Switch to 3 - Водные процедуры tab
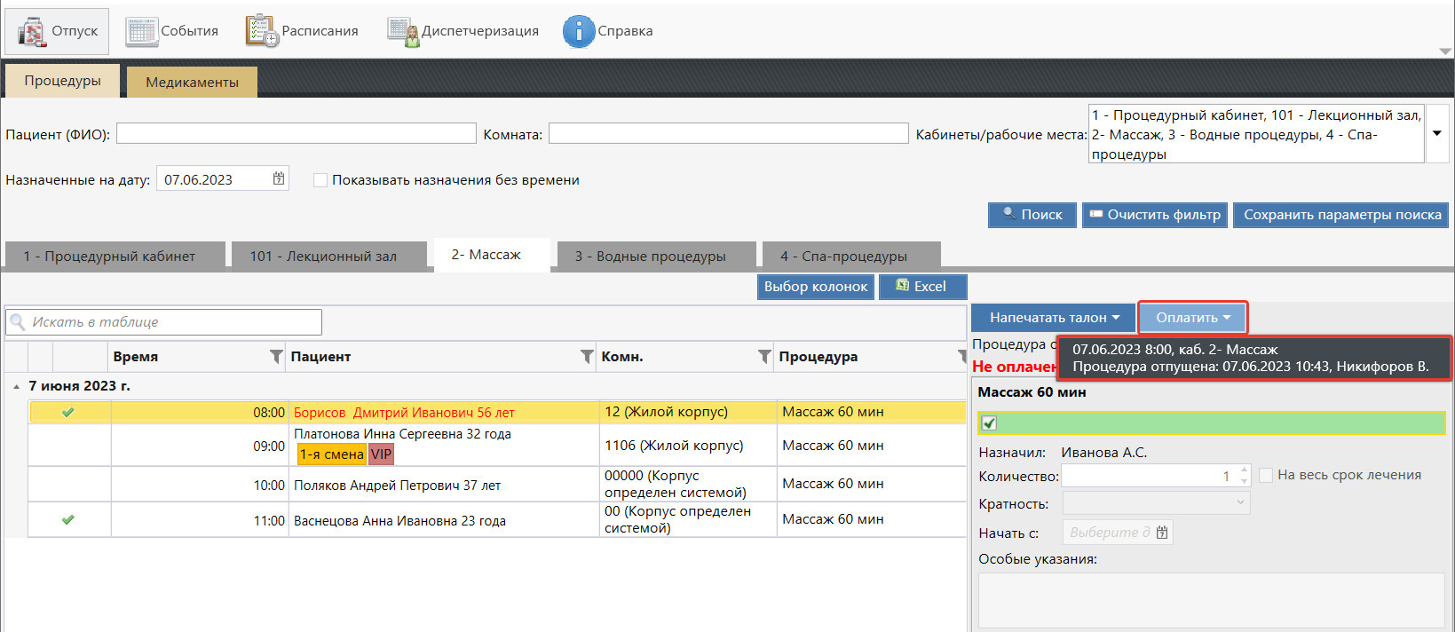This screenshot has width=1455, height=632. 650,257
